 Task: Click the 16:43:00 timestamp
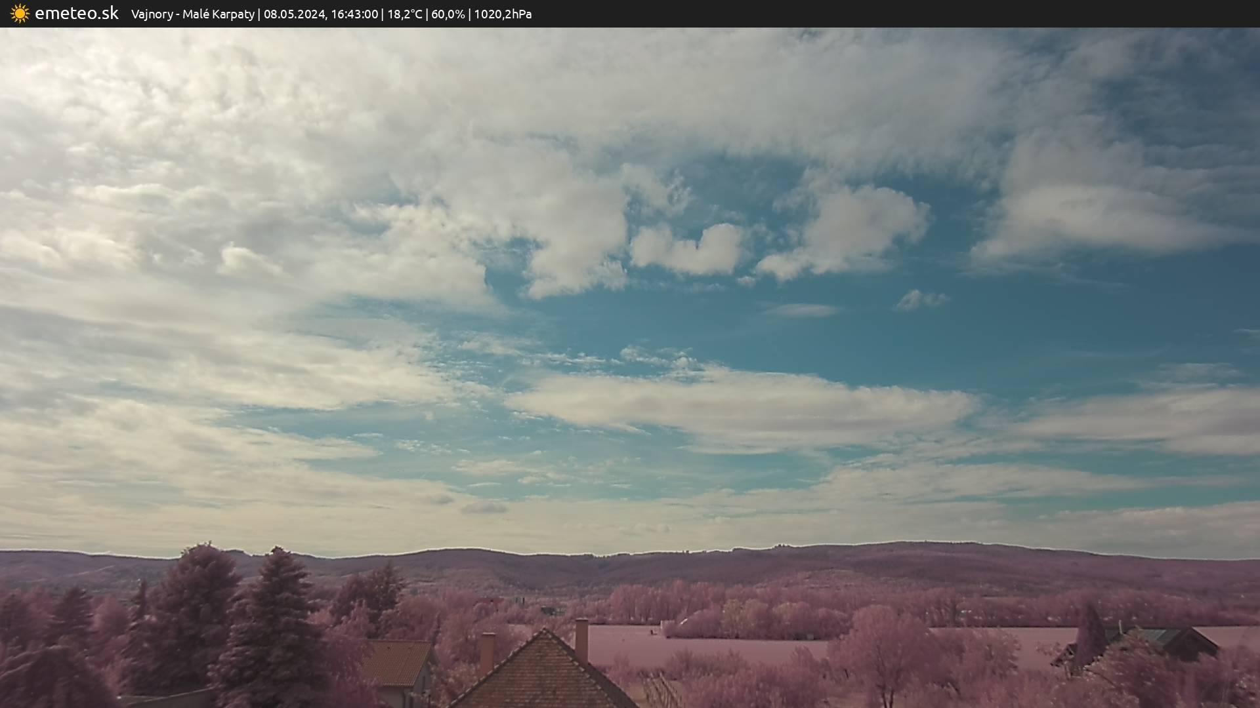354,14
